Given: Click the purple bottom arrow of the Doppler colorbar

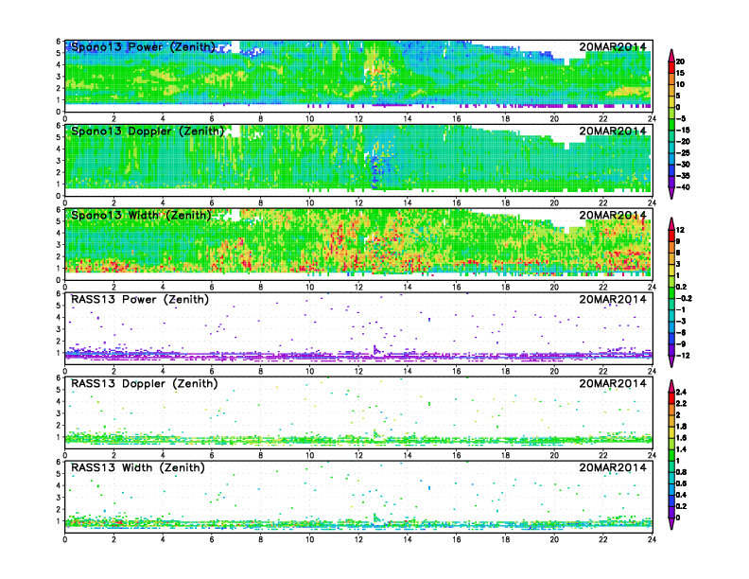Looking at the screenshot, I should click(x=671, y=361).
